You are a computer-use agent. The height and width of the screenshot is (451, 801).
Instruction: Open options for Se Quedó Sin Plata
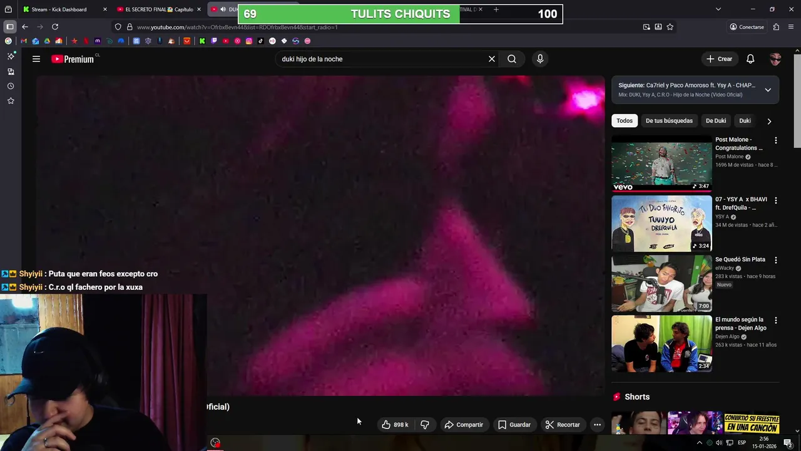776,260
